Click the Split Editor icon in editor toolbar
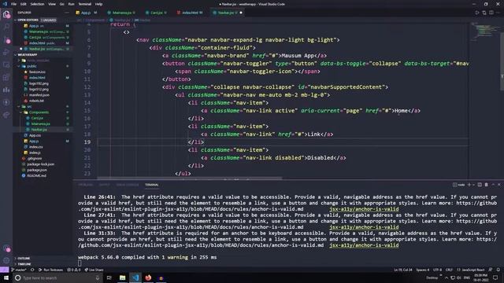The height and width of the screenshot is (283, 504). click(x=491, y=13)
